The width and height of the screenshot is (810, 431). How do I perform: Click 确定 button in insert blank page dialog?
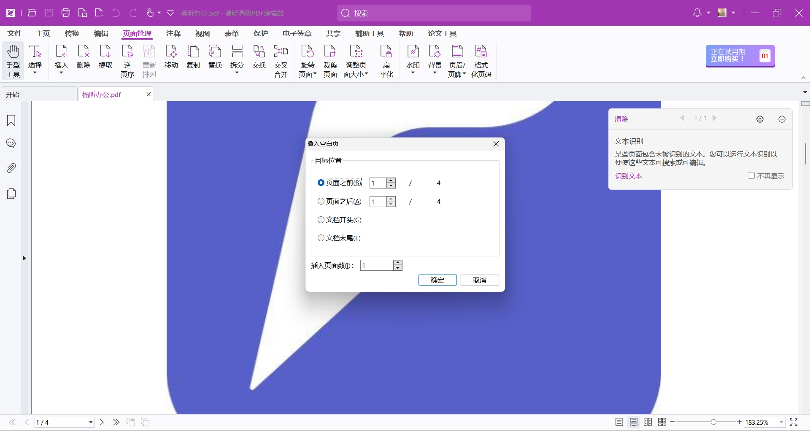point(437,280)
